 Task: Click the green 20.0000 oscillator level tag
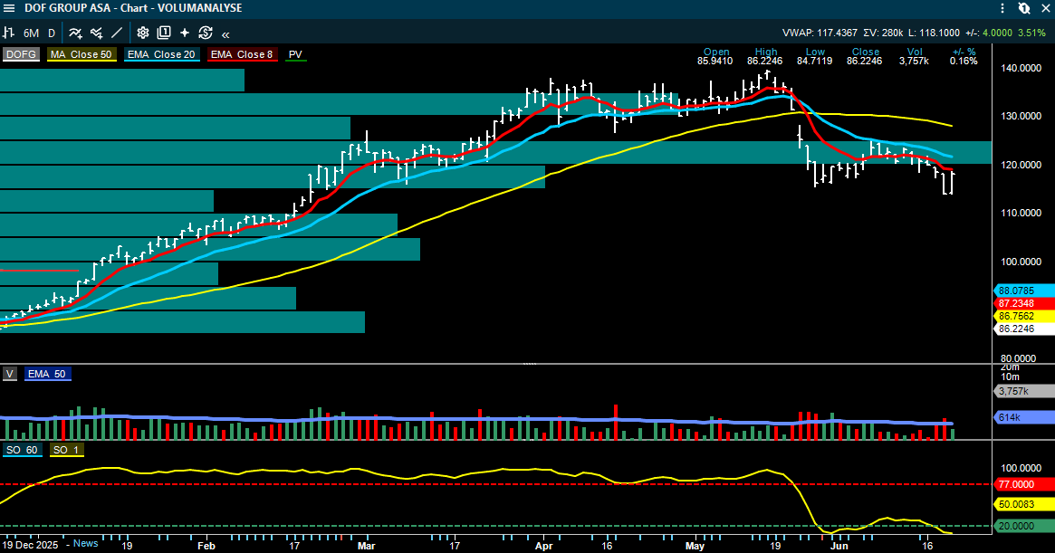pos(1024,526)
